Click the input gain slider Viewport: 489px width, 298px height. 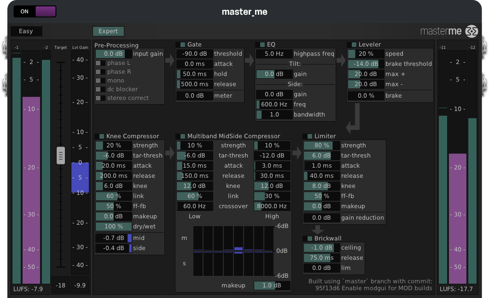coord(114,54)
